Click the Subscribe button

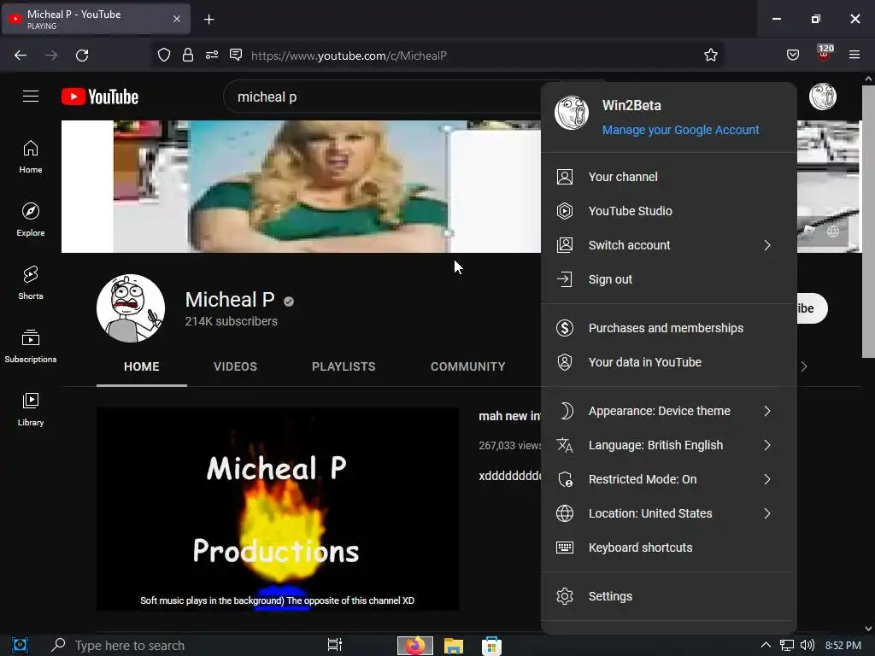[x=812, y=307]
